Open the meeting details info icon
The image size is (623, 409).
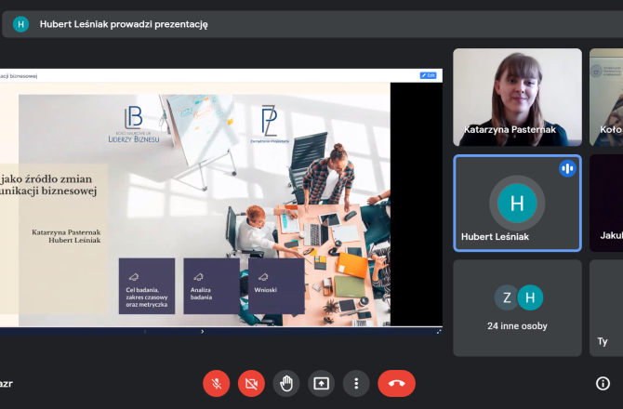coord(603,383)
